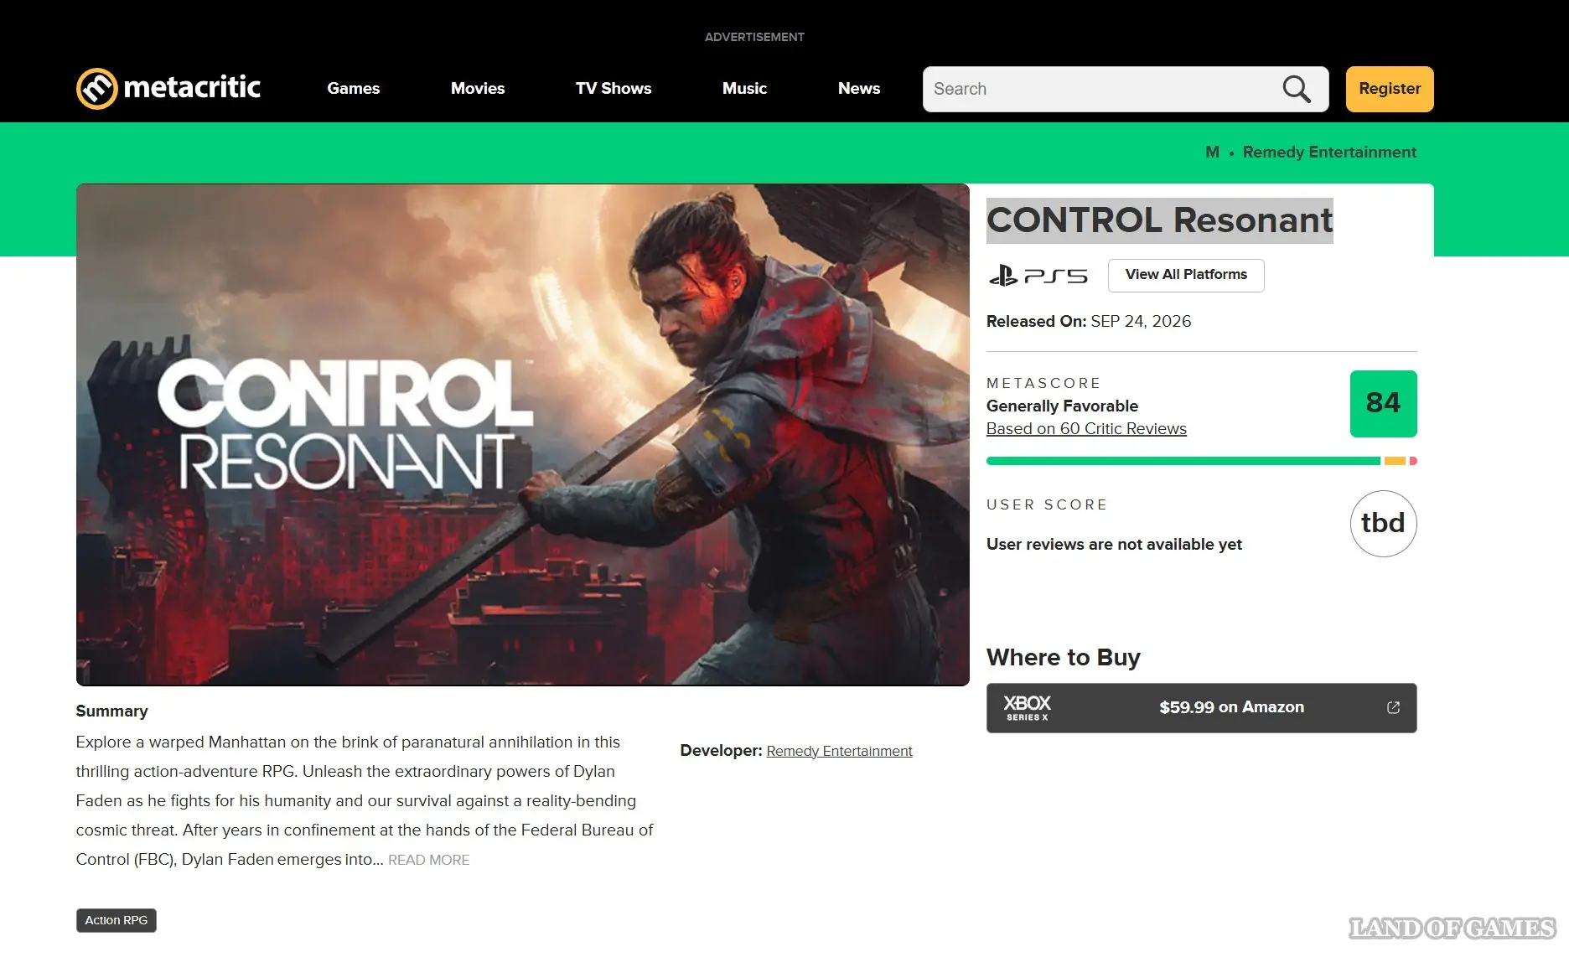Click the Remedy Entertainment developer link

839,751
